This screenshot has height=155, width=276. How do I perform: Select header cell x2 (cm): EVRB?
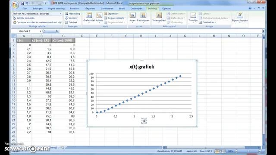(63, 40)
